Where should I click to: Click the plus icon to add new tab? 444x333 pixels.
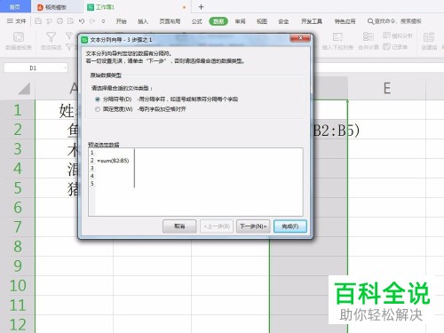(201, 7)
